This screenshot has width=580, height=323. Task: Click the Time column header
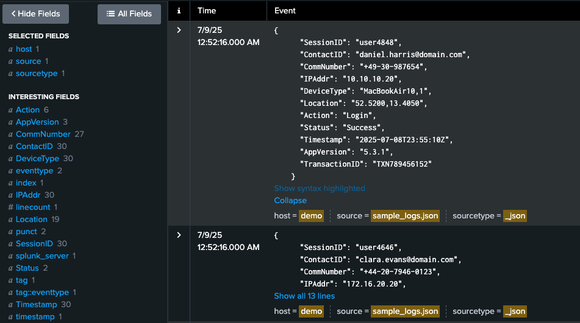(x=207, y=11)
